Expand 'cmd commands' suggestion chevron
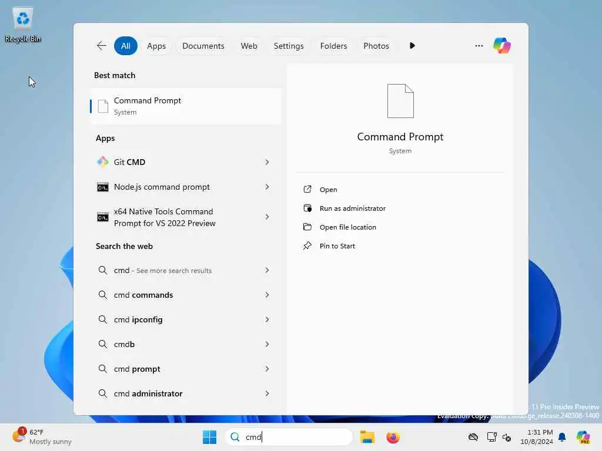Screen dimensions: 602x451 267,295
